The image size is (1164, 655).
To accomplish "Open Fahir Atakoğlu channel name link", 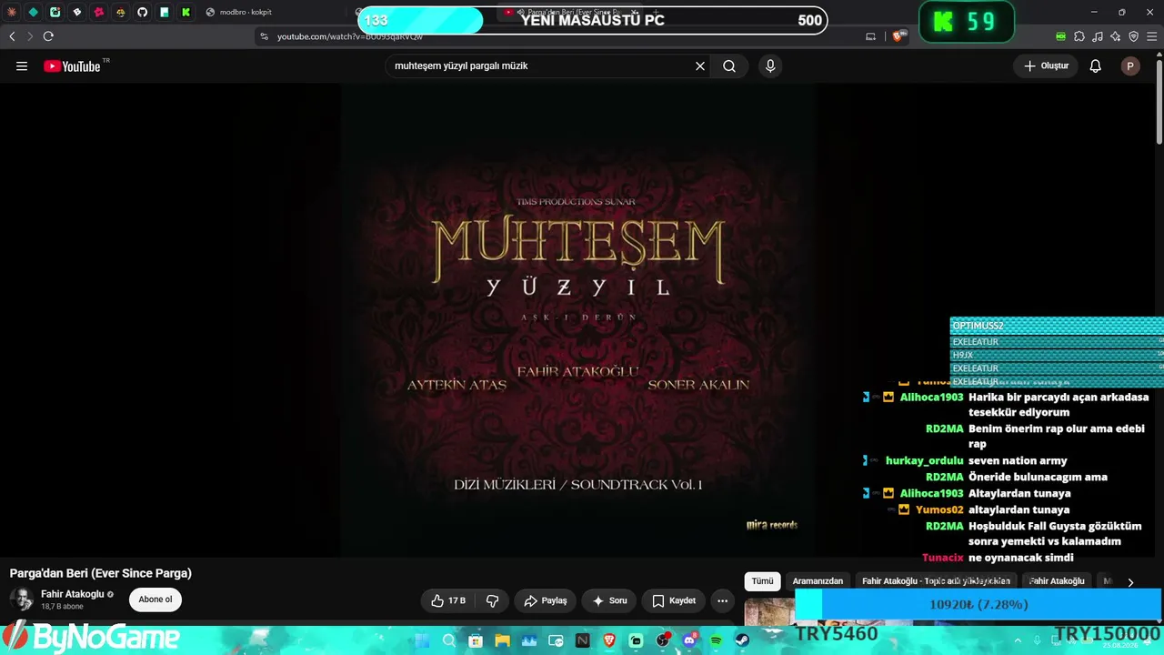I will point(73,594).
